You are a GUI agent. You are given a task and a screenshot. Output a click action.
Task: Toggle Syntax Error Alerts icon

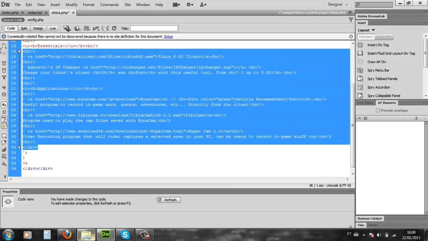click(4, 126)
